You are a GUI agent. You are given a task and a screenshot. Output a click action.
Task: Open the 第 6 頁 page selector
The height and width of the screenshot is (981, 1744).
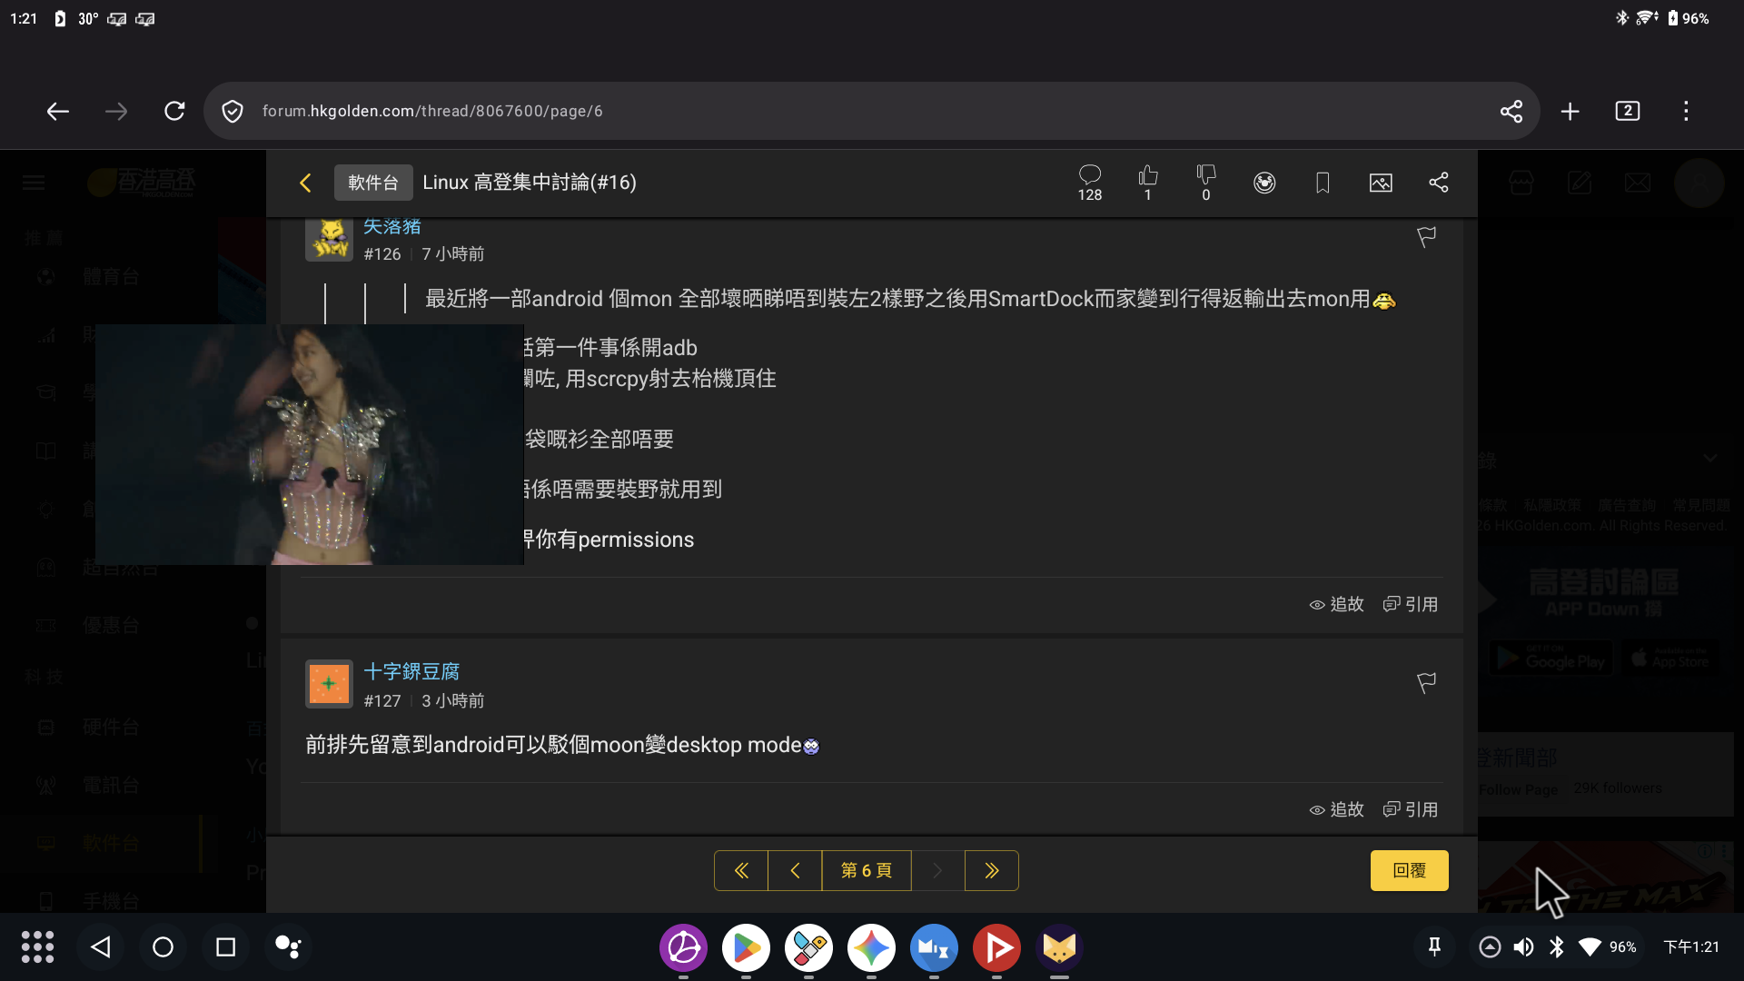pyautogui.click(x=867, y=870)
